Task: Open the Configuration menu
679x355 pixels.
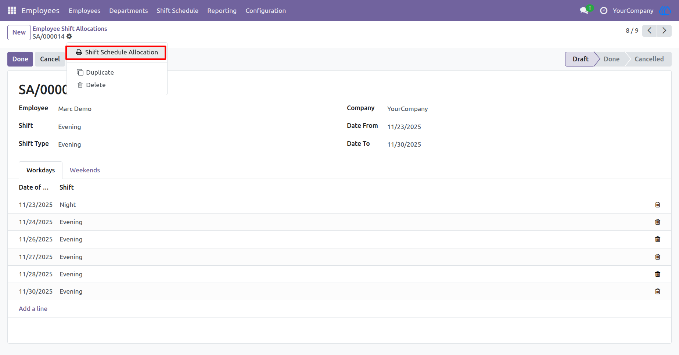Action: pos(266,11)
